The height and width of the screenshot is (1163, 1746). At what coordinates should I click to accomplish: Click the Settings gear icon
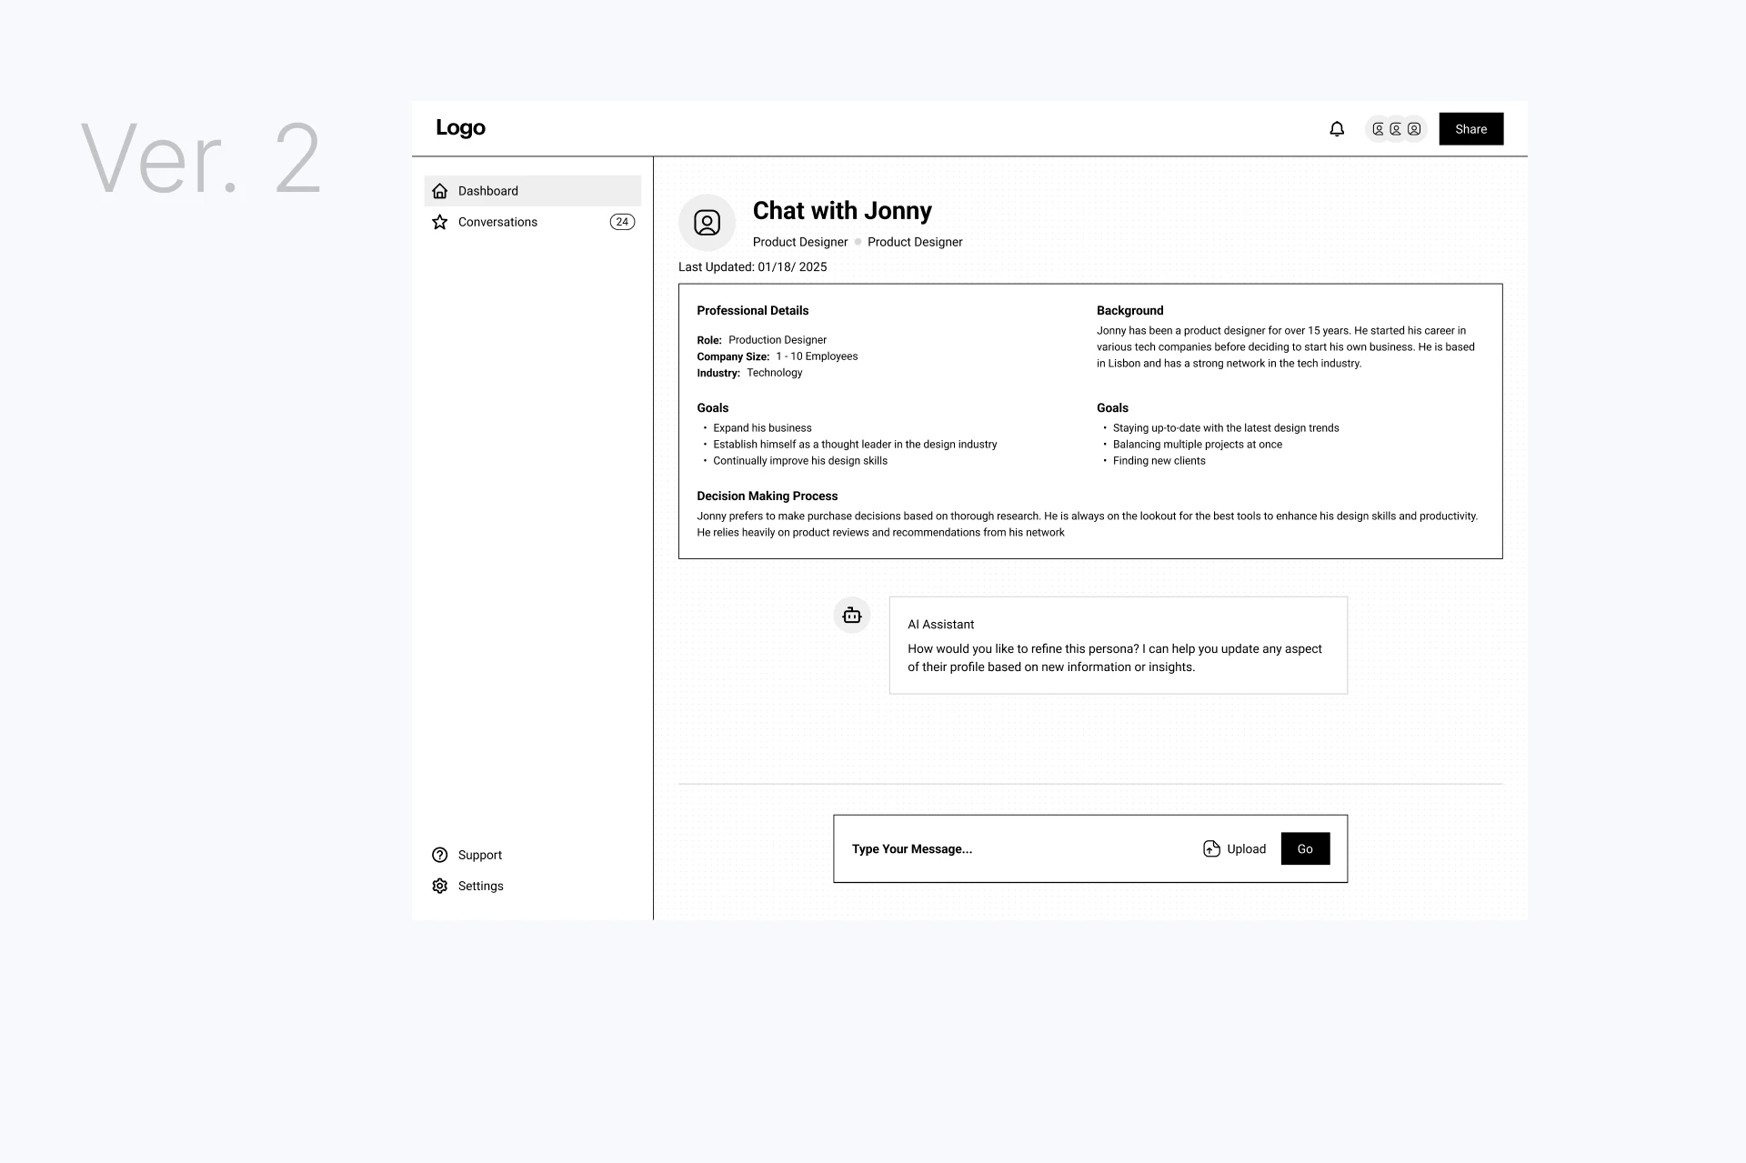tap(440, 886)
